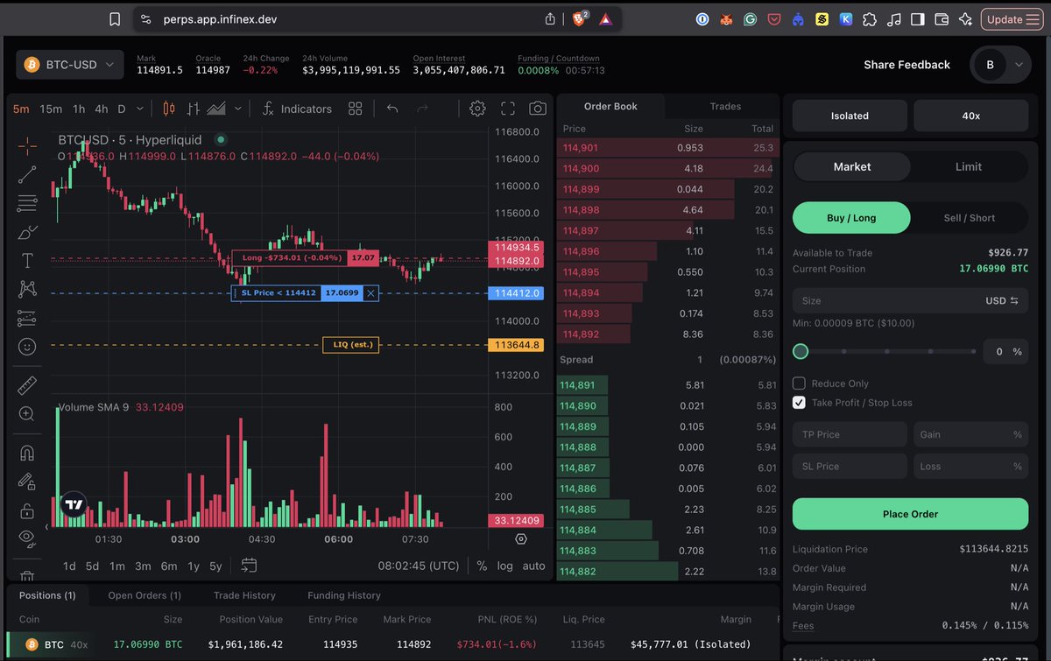Select the crosshair cursor tool
The height and width of the screenshot is (661, 1051).
(27, 146)
